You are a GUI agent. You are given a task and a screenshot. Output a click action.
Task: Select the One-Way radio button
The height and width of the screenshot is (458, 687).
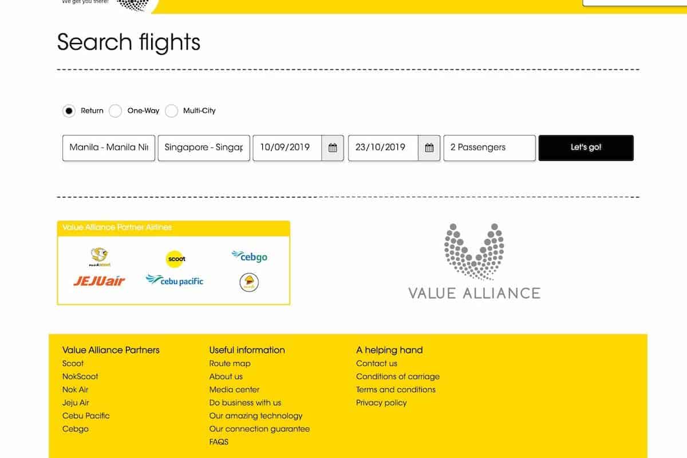point(116,111)
